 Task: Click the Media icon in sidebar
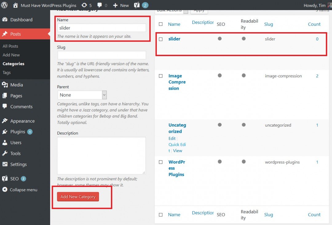tap(5, 85)
